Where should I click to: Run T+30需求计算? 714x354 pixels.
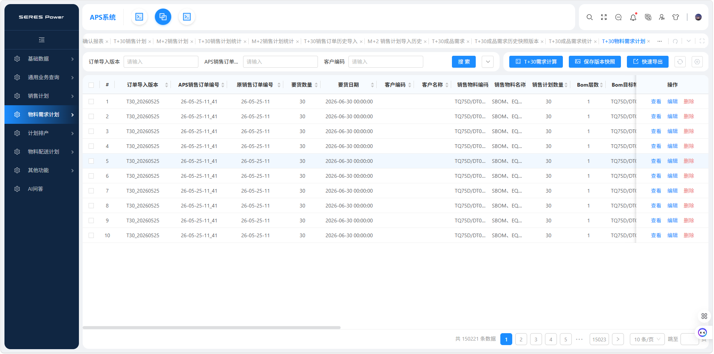point(536,62)
